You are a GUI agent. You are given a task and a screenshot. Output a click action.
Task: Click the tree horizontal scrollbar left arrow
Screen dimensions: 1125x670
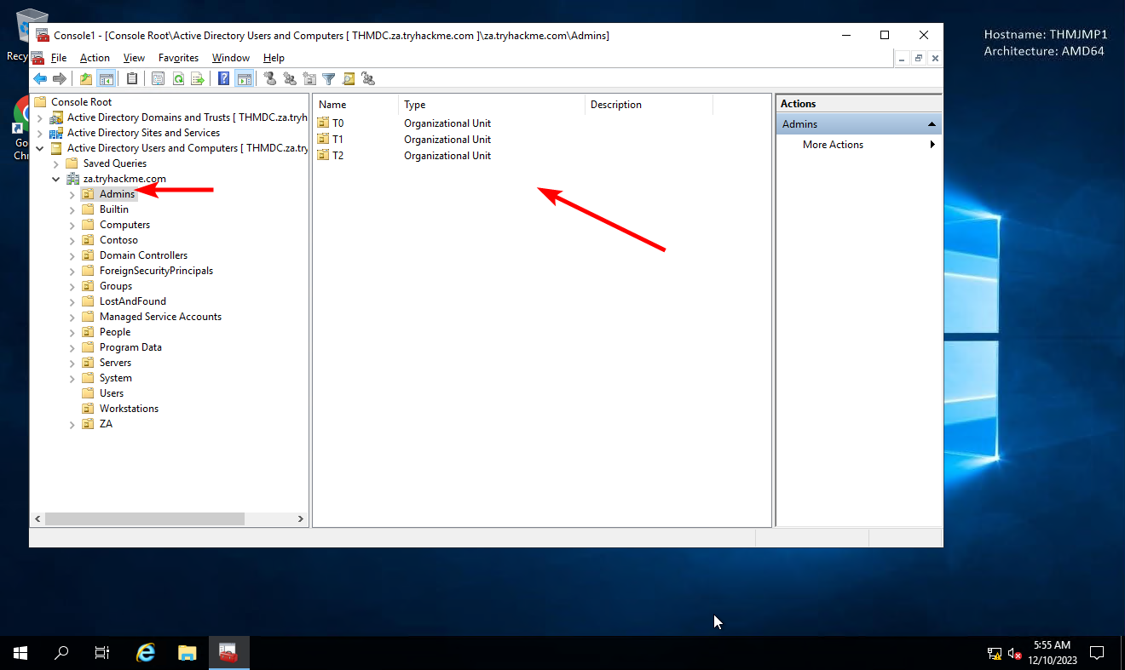point(37,518)
